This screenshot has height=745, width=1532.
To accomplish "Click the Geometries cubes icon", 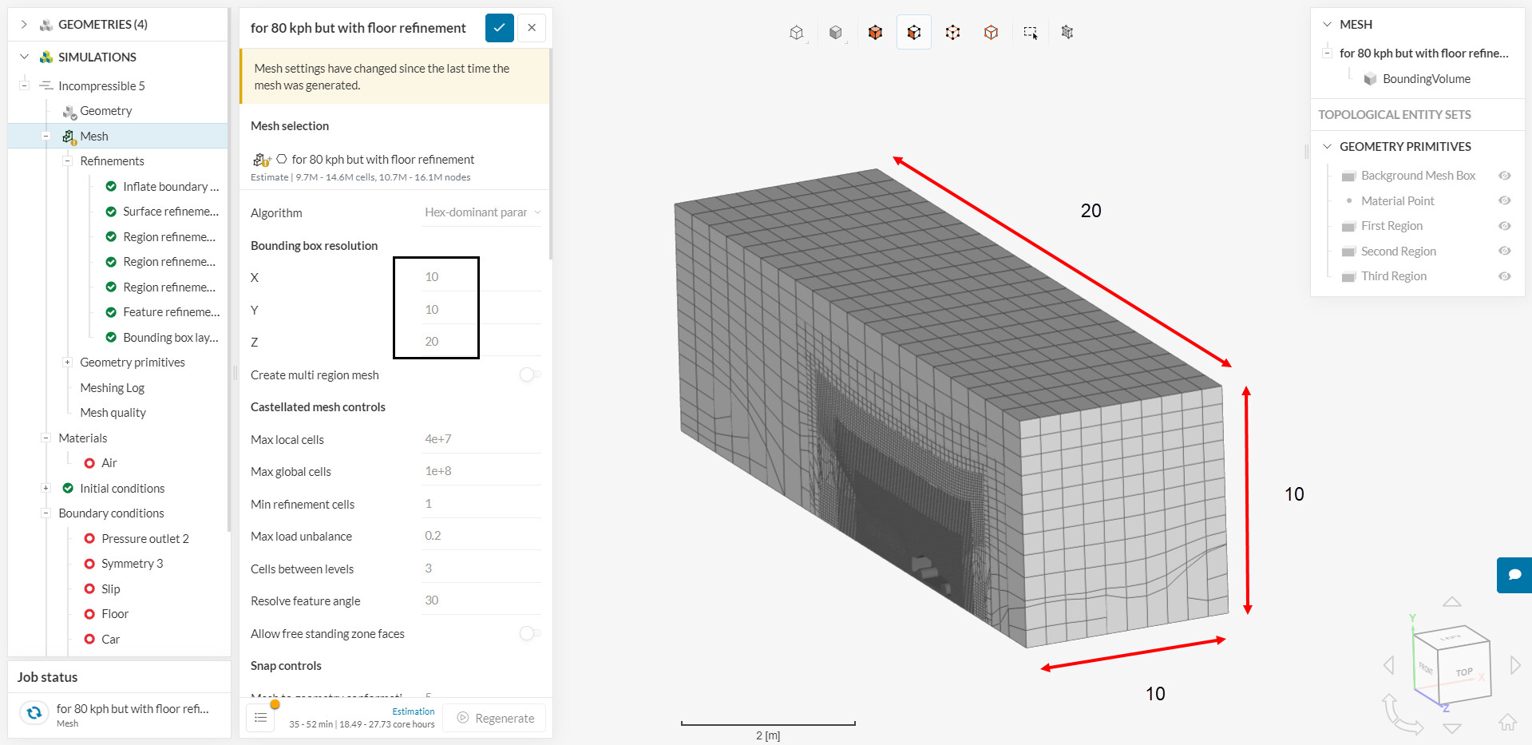I will pos(46,25).
